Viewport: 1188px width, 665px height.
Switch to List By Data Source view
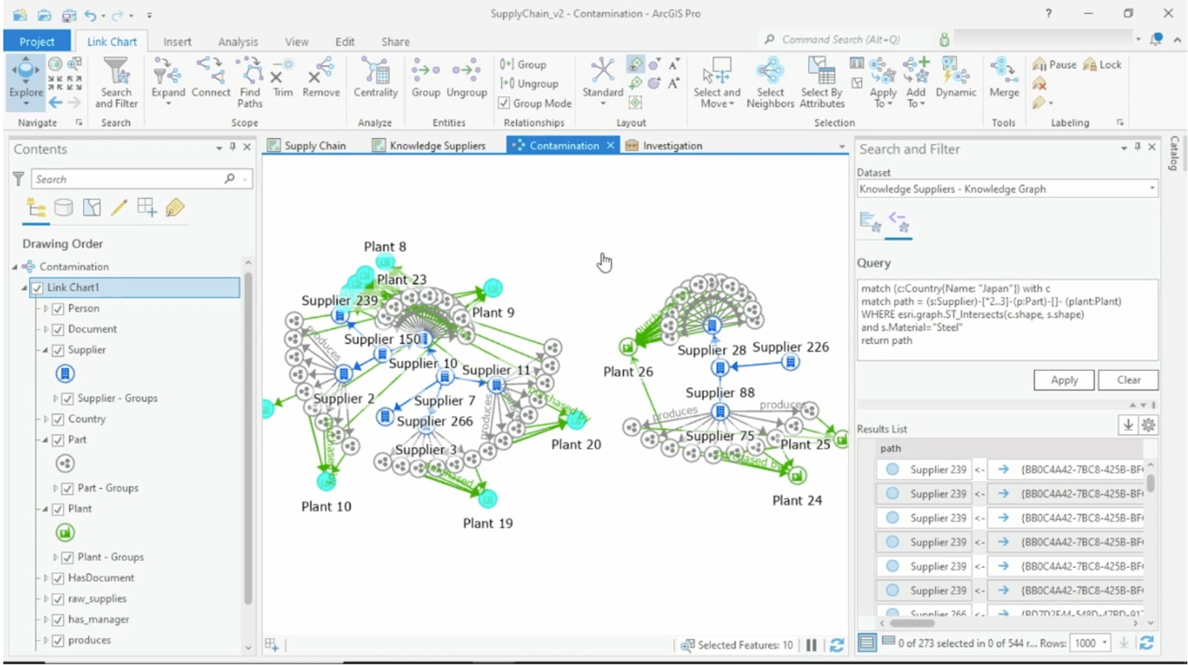pyautogui.click(x=64, y=208)
